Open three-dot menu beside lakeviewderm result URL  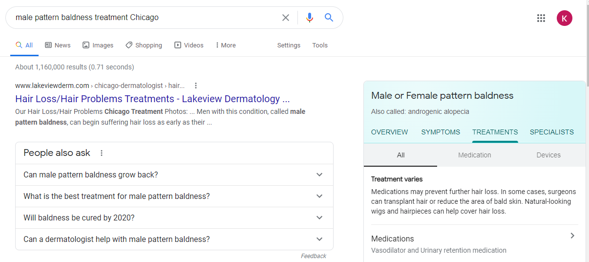(x=196, y=86)
